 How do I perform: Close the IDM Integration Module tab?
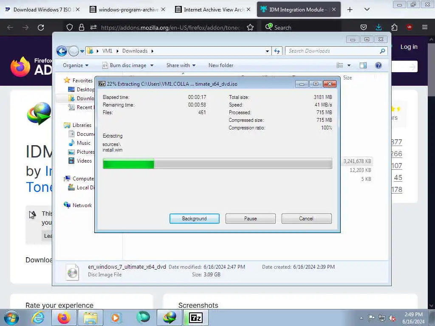tap(334, 9)
